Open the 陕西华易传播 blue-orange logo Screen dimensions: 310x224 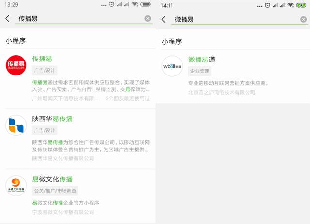(x=16, y=125)
